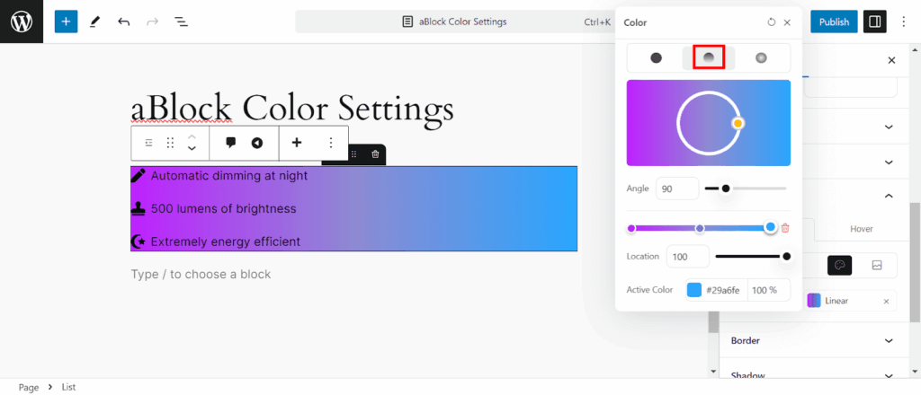
Task: Delete the list item via trash icon
Action: (x=375, y=154)
